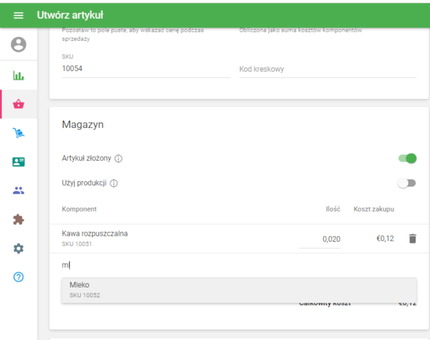Open the settings gear icon
The image size is (430, 340).
pos(18,248)
